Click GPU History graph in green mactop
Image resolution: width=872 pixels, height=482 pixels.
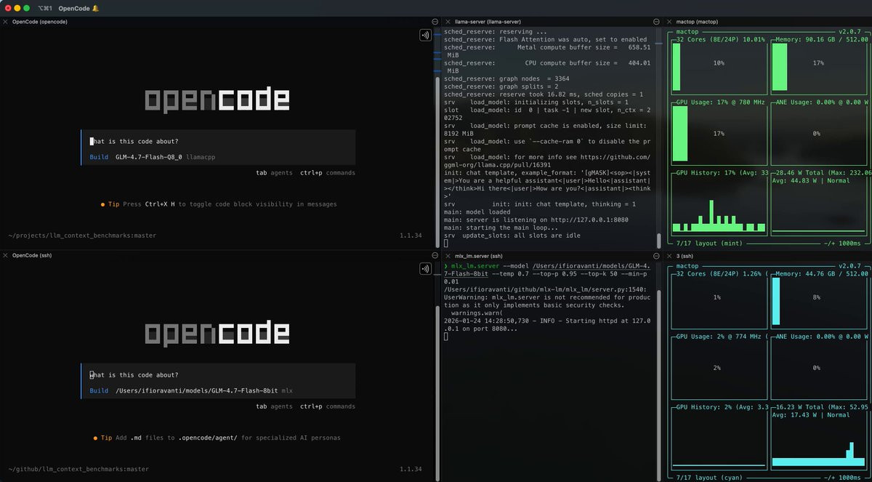click(719, 206)
